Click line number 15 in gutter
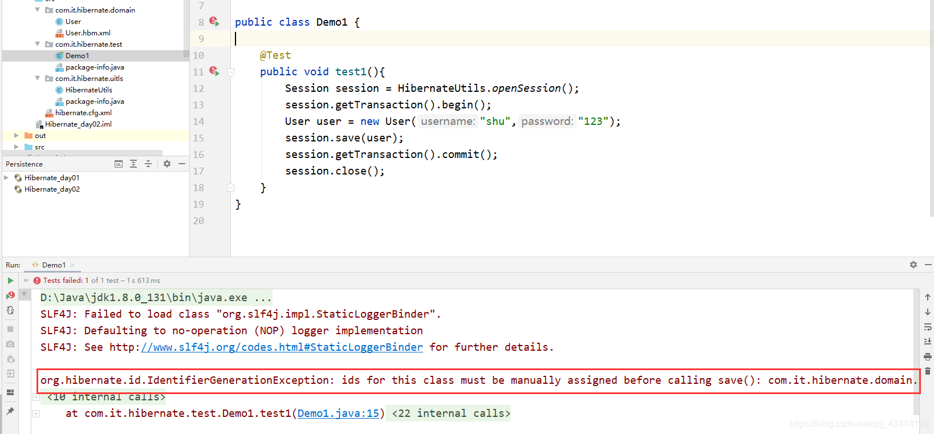Screen dimensions: 934x434 tap(198, 137)
